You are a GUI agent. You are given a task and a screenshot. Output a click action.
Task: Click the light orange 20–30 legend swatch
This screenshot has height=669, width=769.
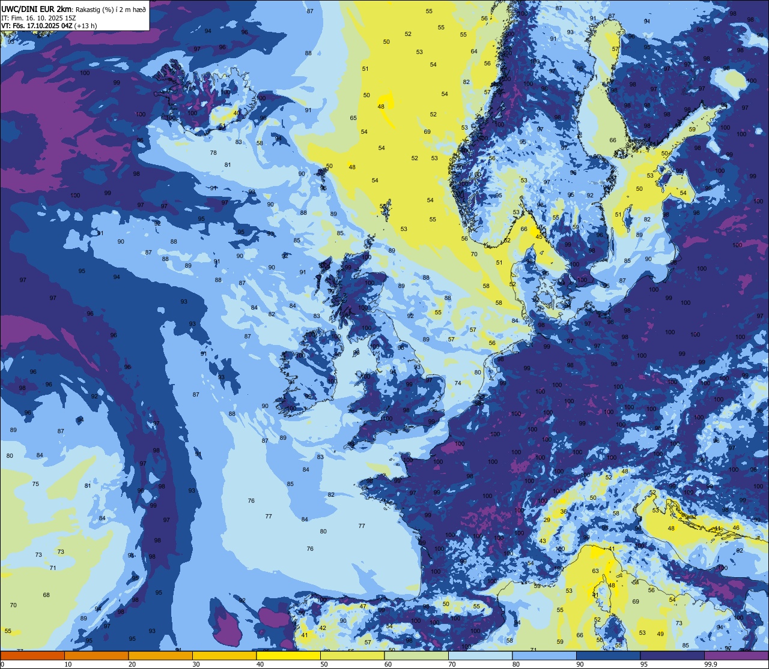click(x=160, y=655)
